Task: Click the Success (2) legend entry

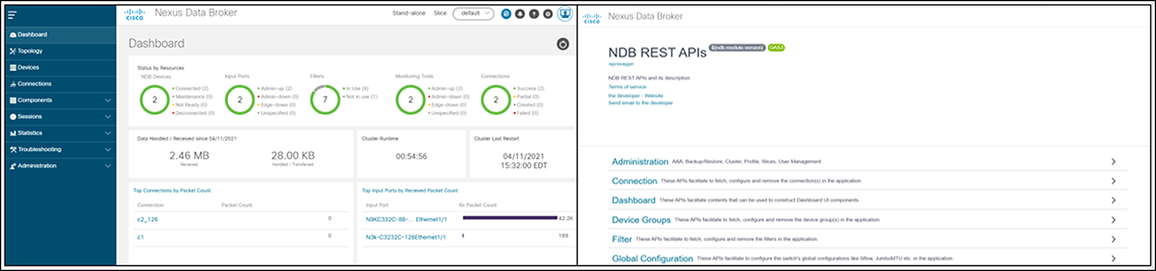Action: coord(528,88)
